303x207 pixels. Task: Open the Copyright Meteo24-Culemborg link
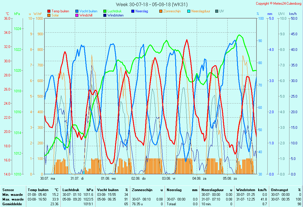(x=279, y=4)
